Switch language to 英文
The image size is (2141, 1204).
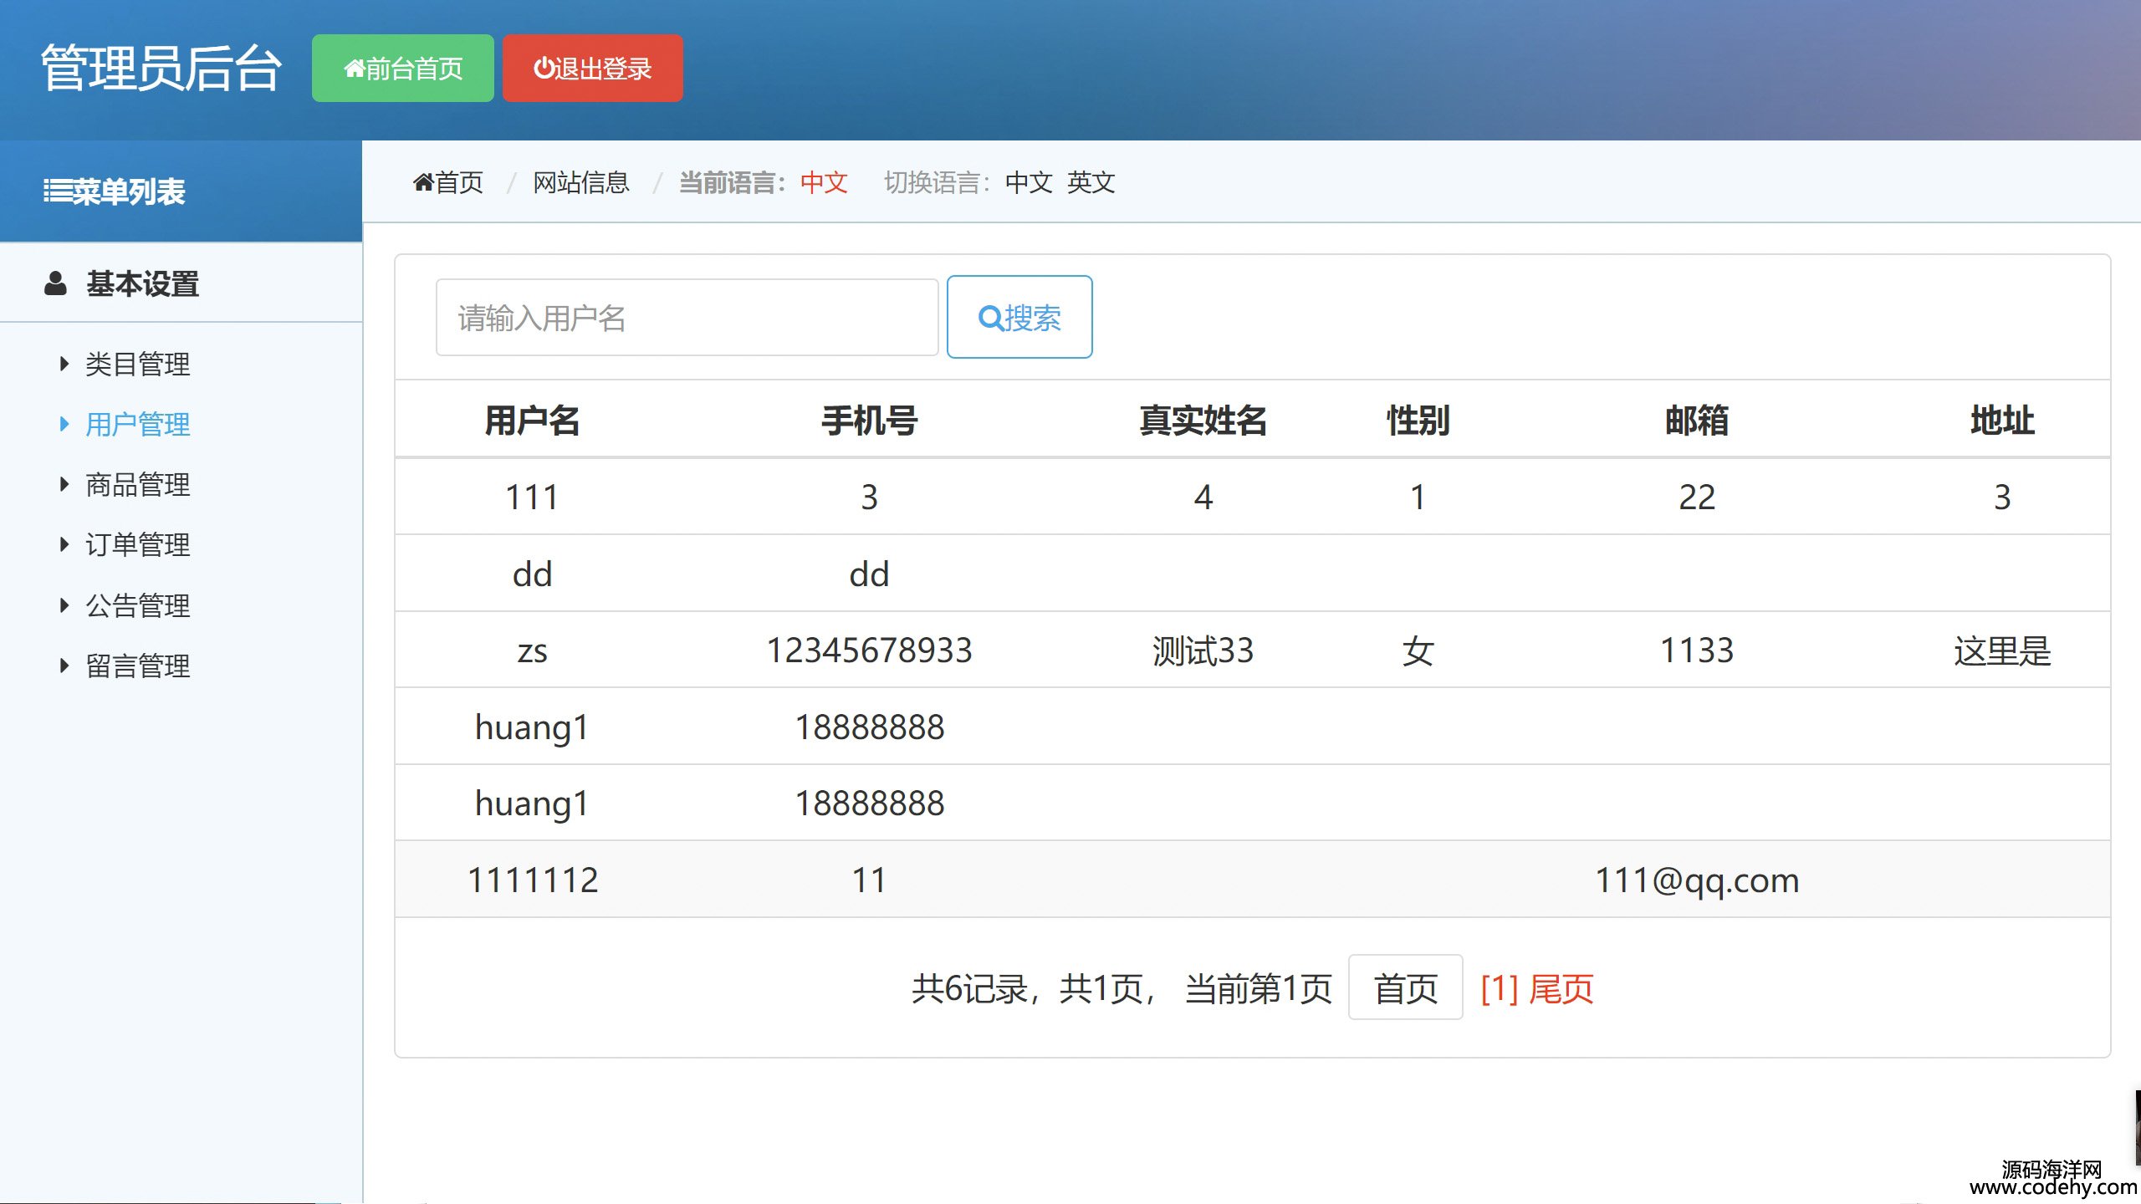[x=1091, y=182]
